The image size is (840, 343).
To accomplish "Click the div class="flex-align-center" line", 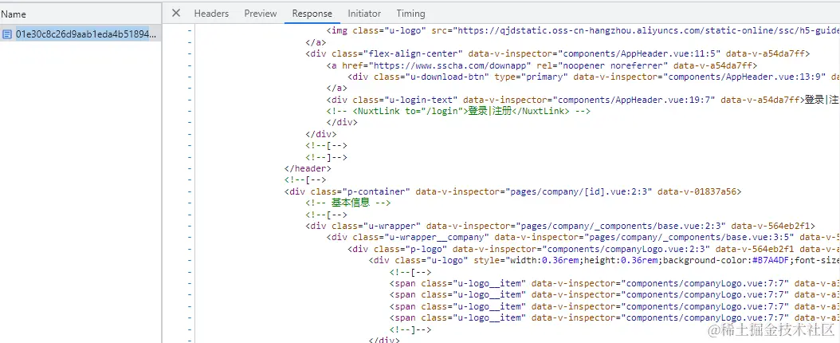I will (558, 53).
